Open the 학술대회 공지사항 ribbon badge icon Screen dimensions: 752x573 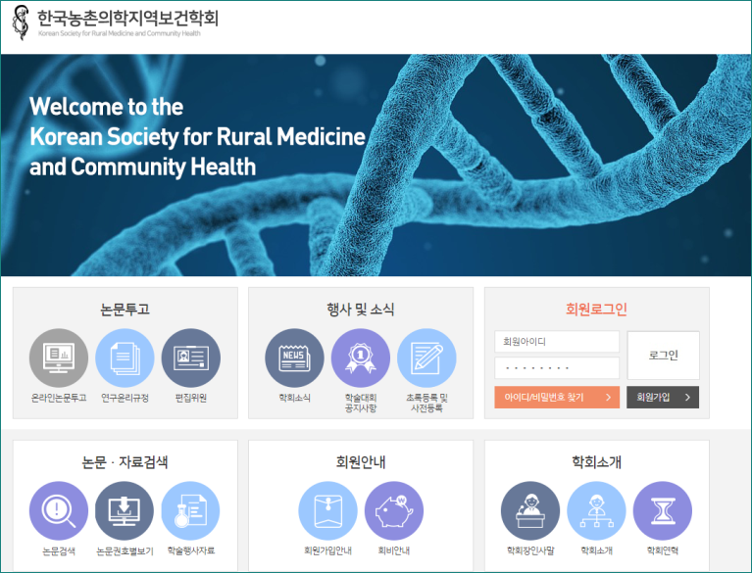click(x=361, y=358)
